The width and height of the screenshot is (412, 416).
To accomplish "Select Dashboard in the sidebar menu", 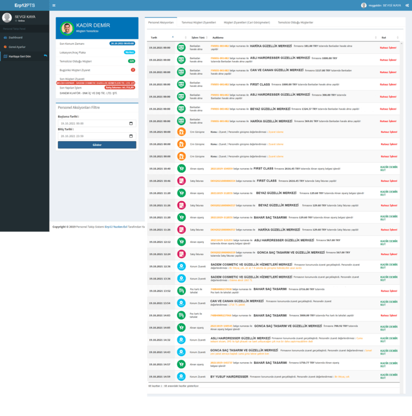I will pos(25,38).
